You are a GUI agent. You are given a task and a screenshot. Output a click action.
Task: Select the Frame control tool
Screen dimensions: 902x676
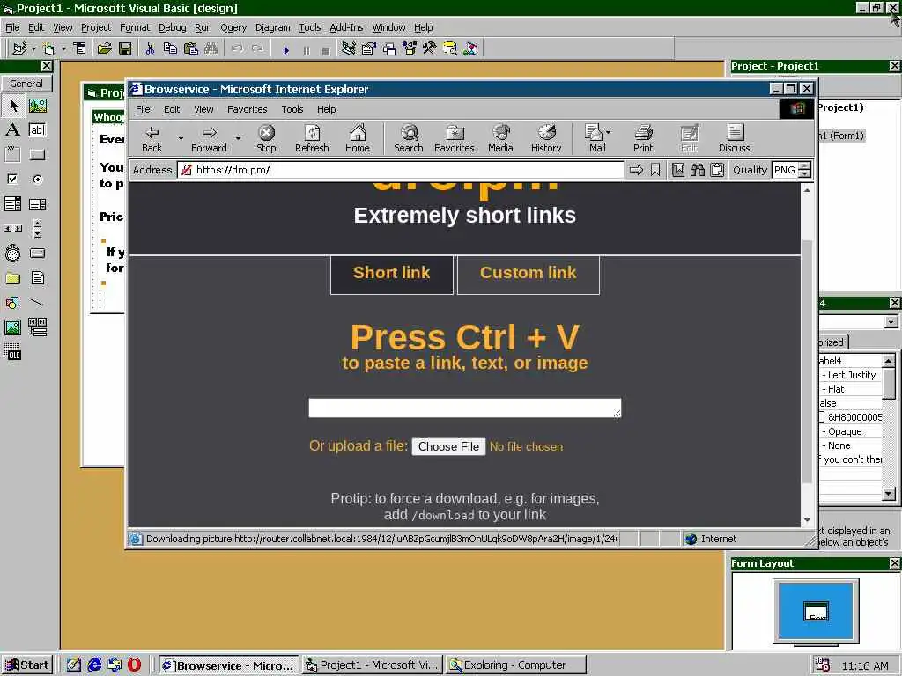tap(12, 155)
